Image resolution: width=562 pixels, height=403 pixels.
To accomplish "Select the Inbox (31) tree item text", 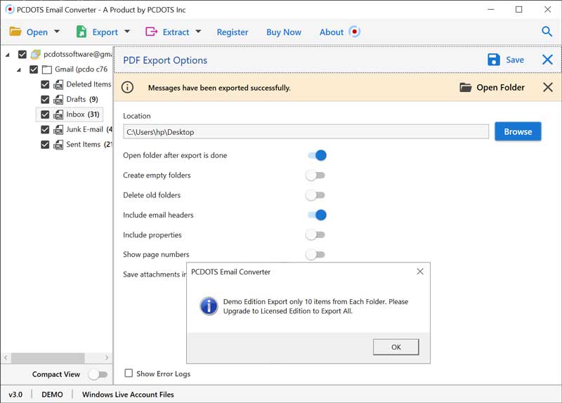I will point(83,114).
